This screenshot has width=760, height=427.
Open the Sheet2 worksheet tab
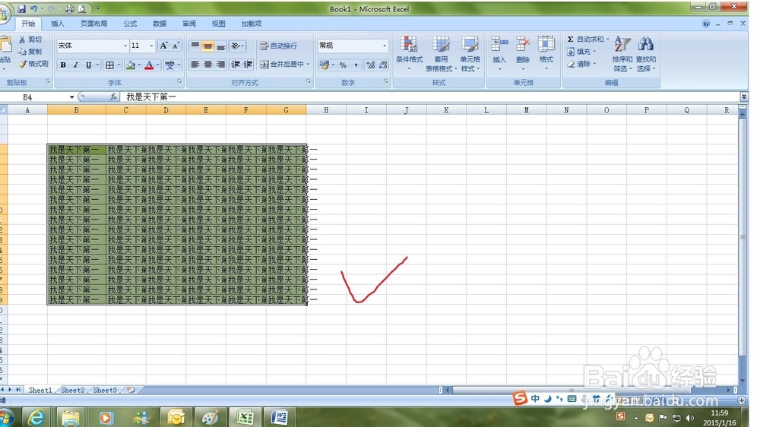coord(73,391)
